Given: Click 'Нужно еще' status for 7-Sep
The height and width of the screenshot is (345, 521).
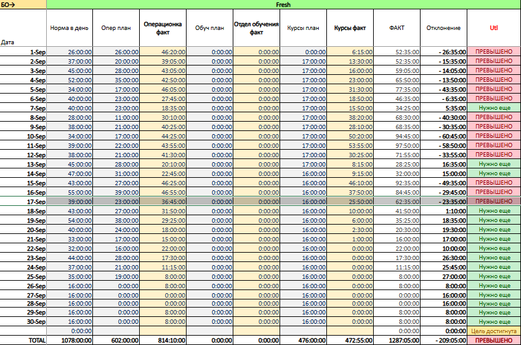Looking at the screenshot, I should point(494,108).
